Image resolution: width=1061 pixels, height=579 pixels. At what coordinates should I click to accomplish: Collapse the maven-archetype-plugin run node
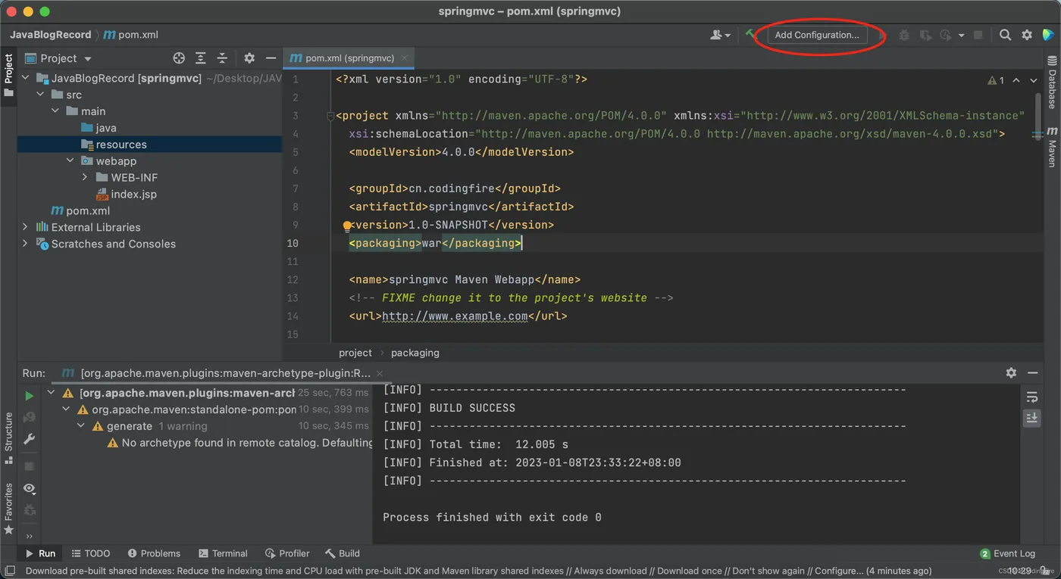click(51, 393)
